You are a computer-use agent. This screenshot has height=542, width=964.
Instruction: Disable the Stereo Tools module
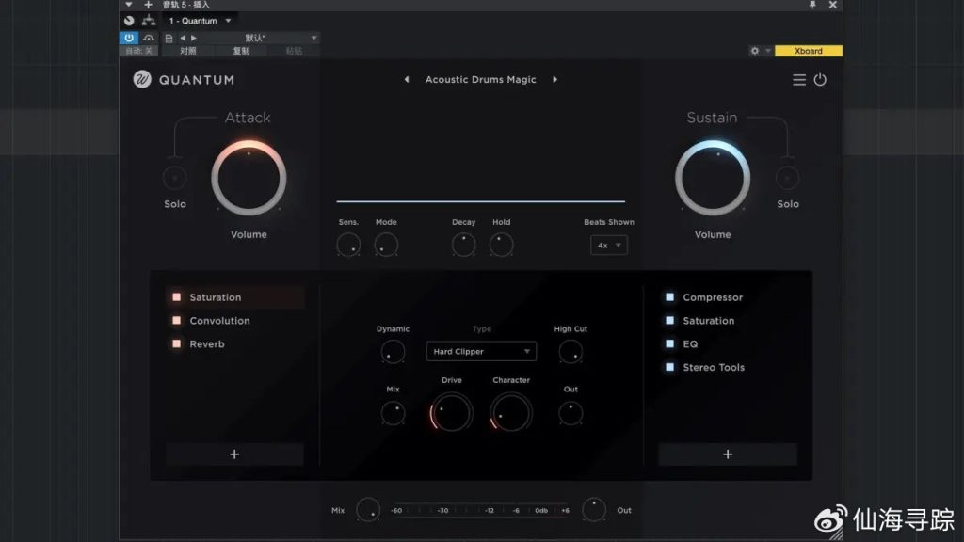coord(669,368)
